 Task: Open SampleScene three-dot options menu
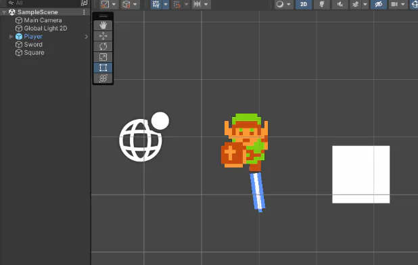[84, 12]
